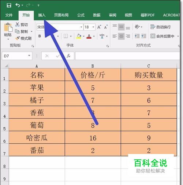Image resolution: width=183 pixels, height=185 pixels.
Task: Open the 字体 dialog launcher
Action: click(x=108, y=46)
